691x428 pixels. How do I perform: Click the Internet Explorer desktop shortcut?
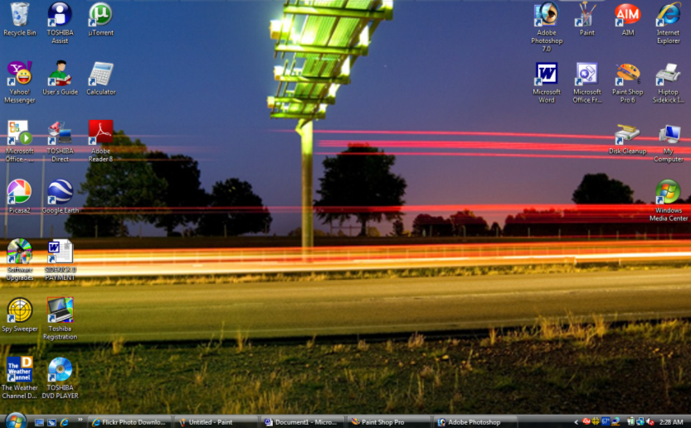point(668,23)
